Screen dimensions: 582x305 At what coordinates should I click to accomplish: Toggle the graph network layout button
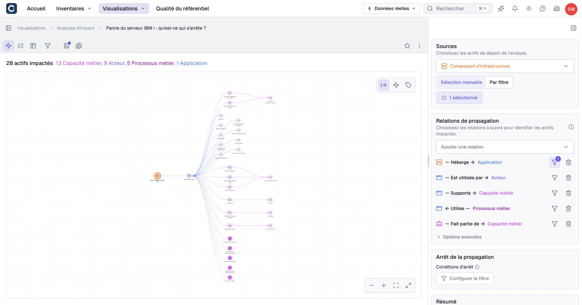[396, 85]
